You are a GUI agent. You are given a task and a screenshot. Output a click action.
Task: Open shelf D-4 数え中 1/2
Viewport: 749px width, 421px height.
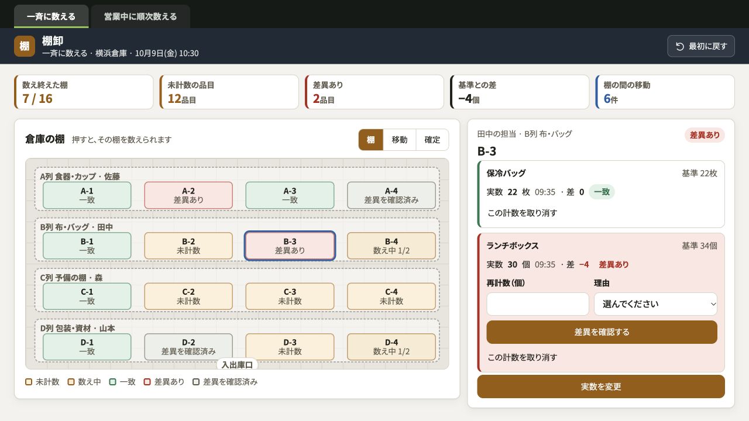(x=391, y=347)
